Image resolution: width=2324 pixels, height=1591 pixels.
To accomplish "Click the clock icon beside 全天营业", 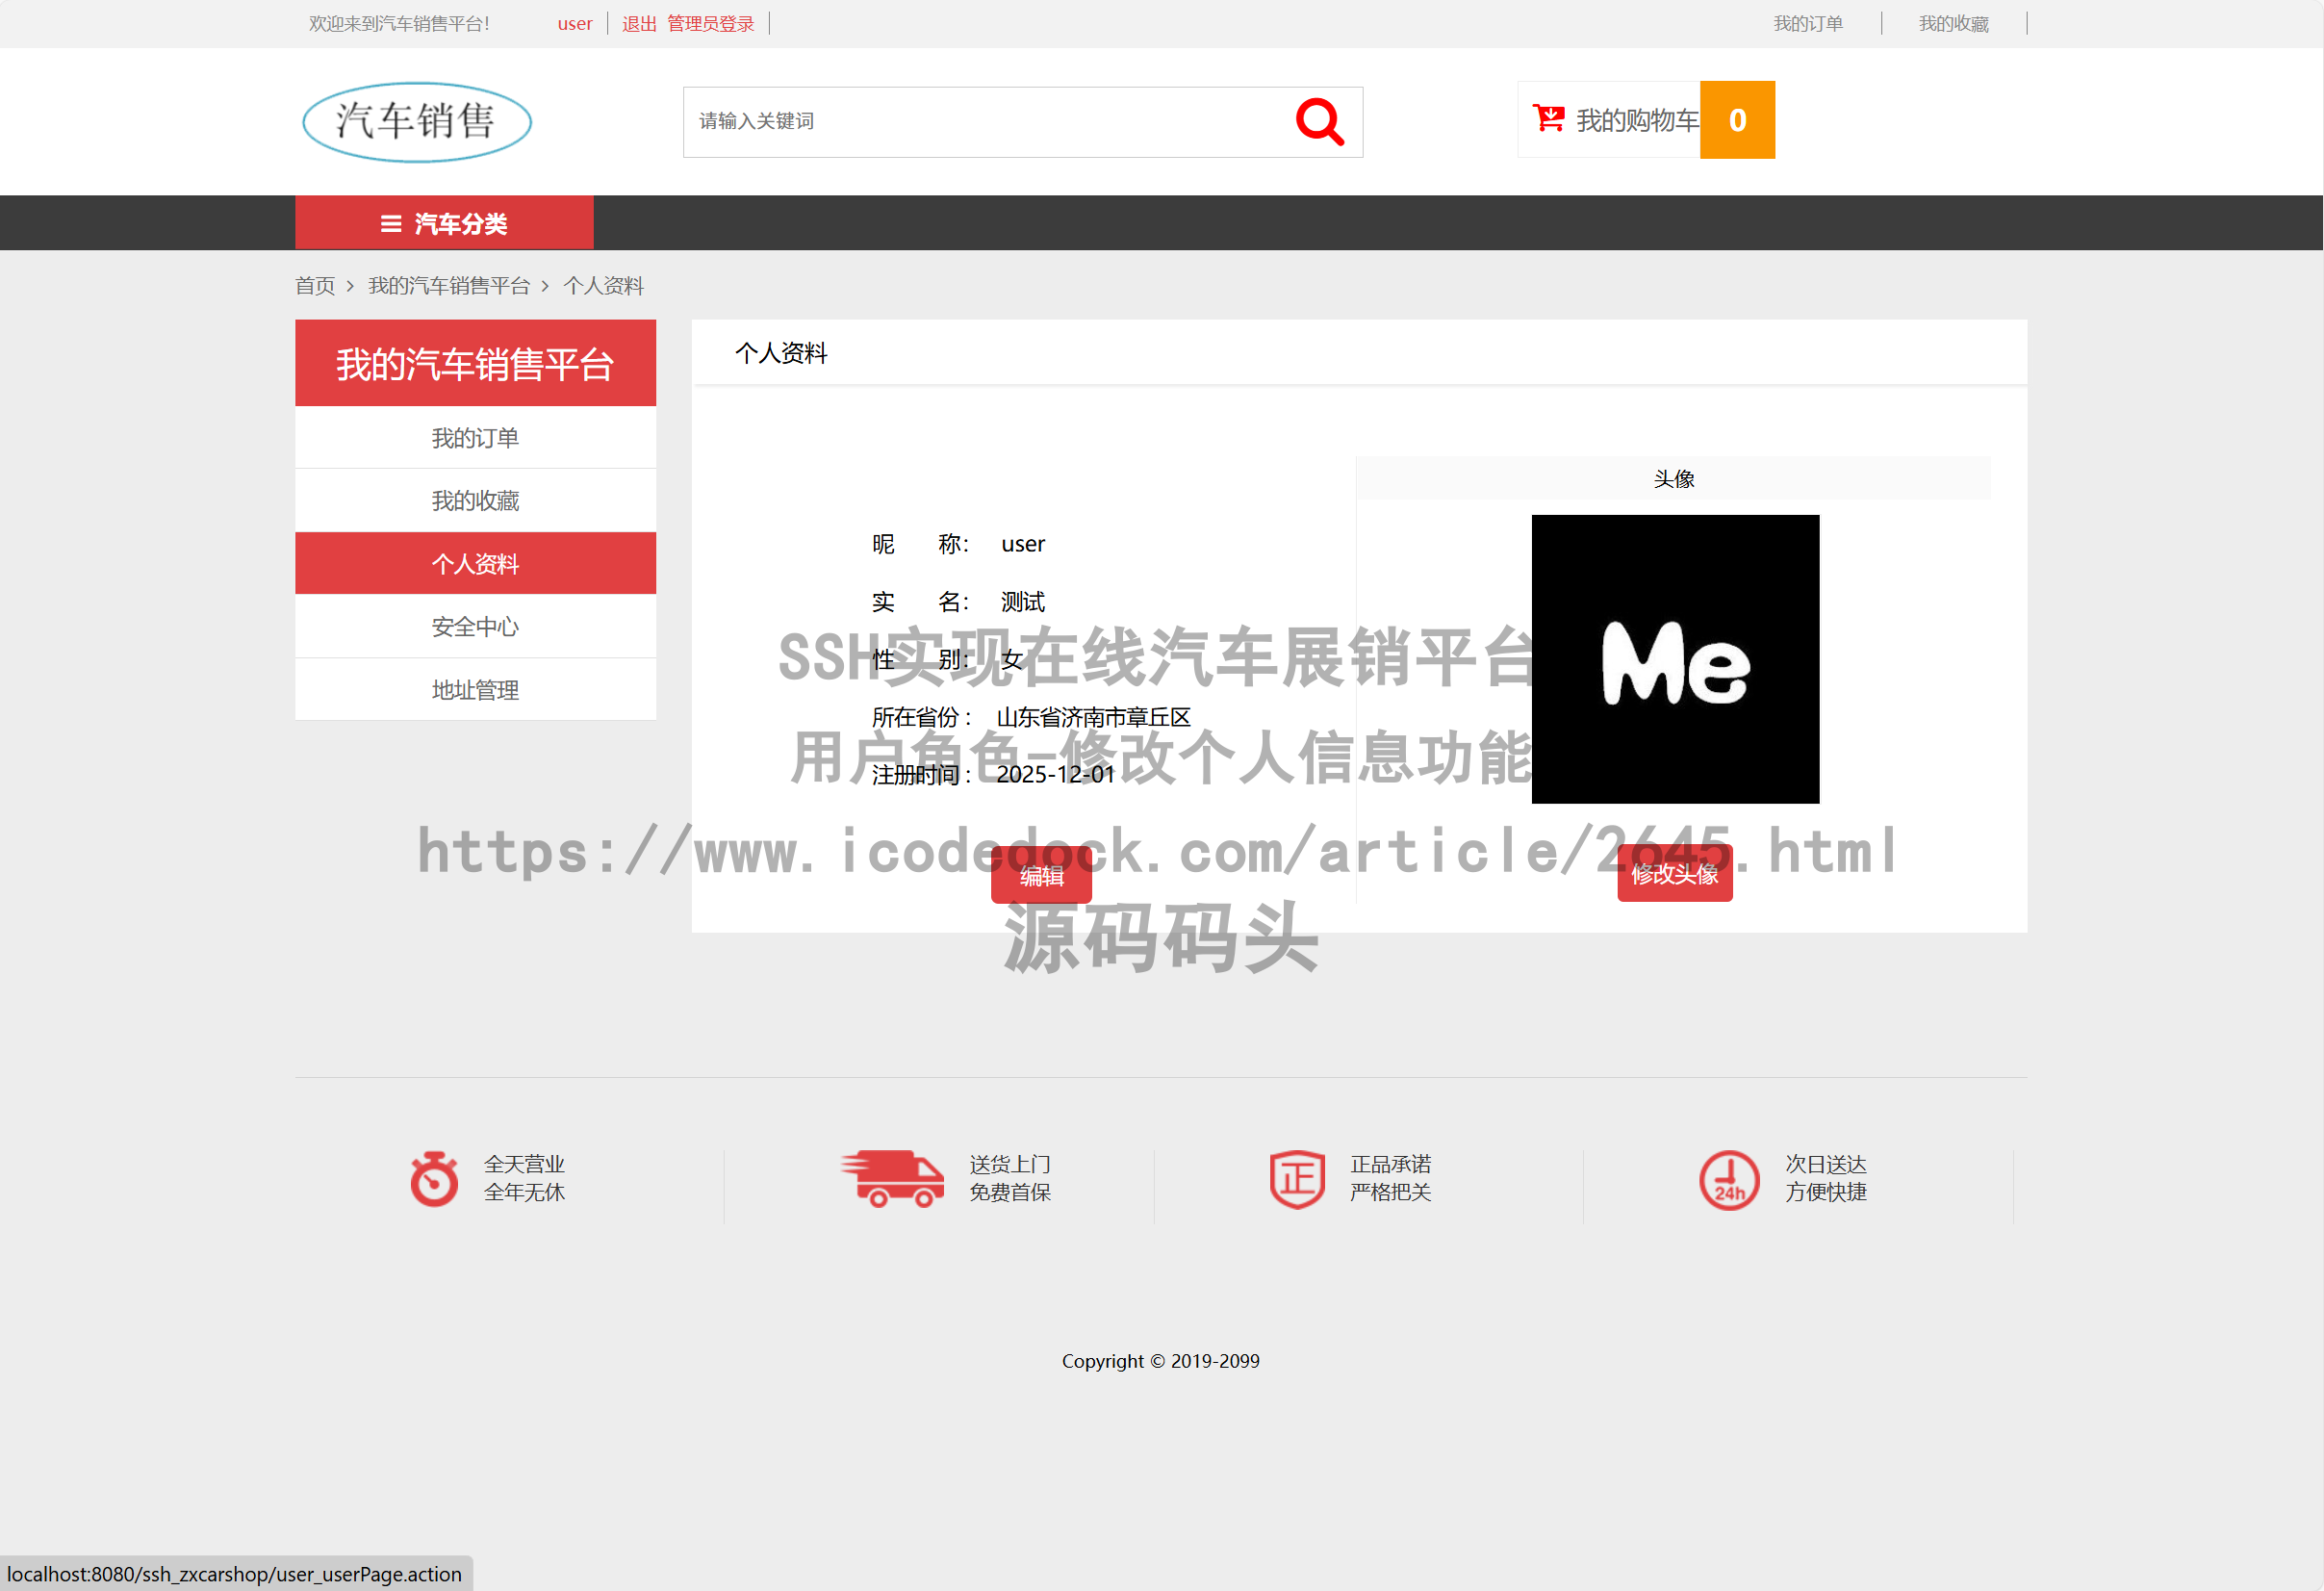I will 433,1180.
